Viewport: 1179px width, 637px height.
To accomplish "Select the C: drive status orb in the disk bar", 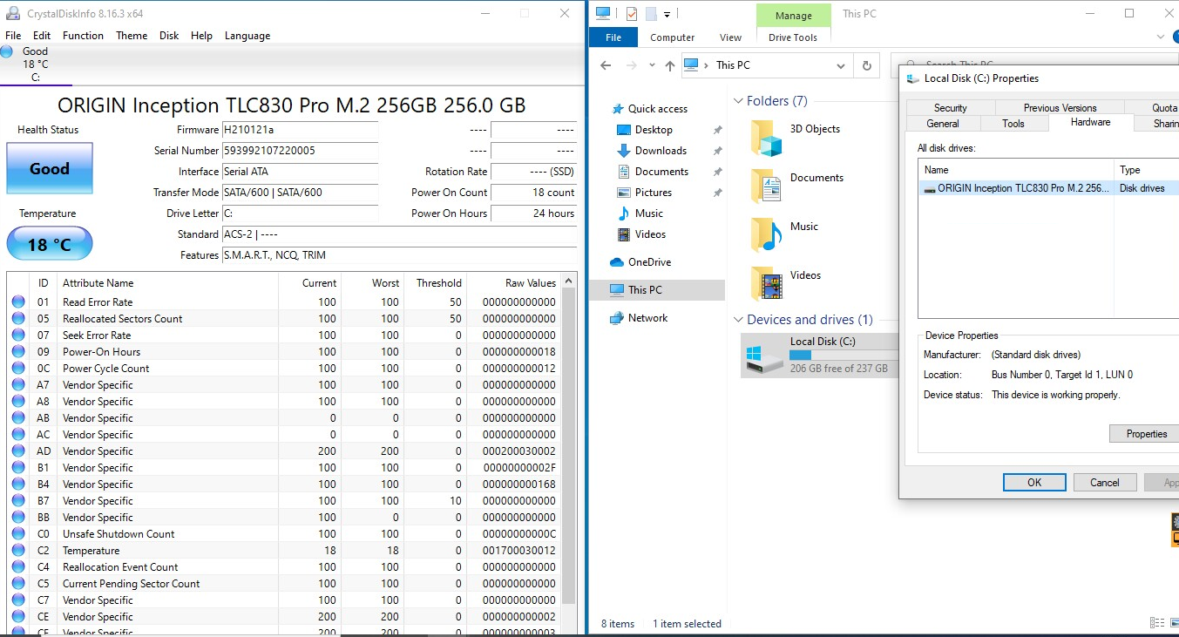I will point(7,51).
